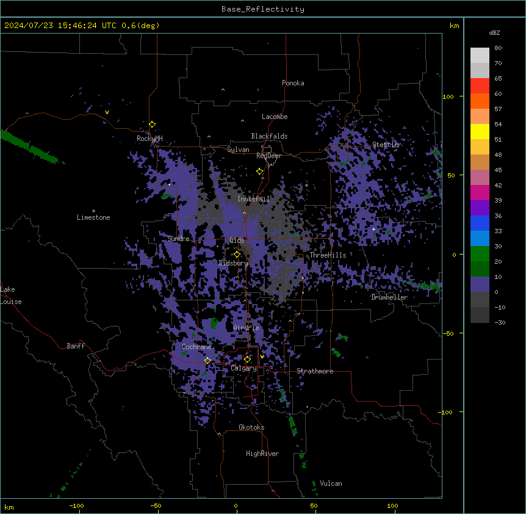Click the white plus marker south of Stettler
Image resolution: width=526 pixels, height=514 pixels.
(373, 229)
